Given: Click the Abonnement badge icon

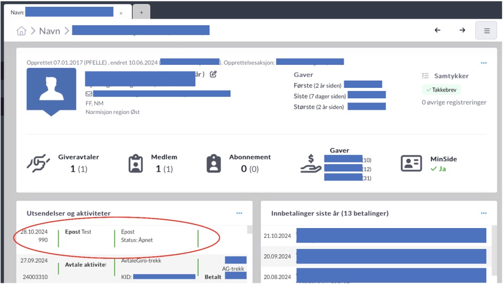Looking at the screenshot, I should [214, 164].
